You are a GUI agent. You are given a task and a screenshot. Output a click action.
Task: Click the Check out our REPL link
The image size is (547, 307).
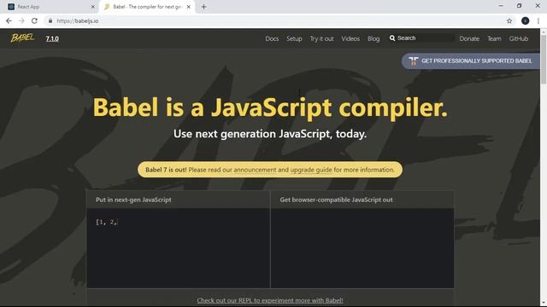270,300
